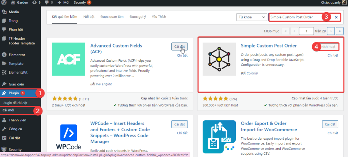Click the Công cụ wrench icon

(x=4, y=129)
